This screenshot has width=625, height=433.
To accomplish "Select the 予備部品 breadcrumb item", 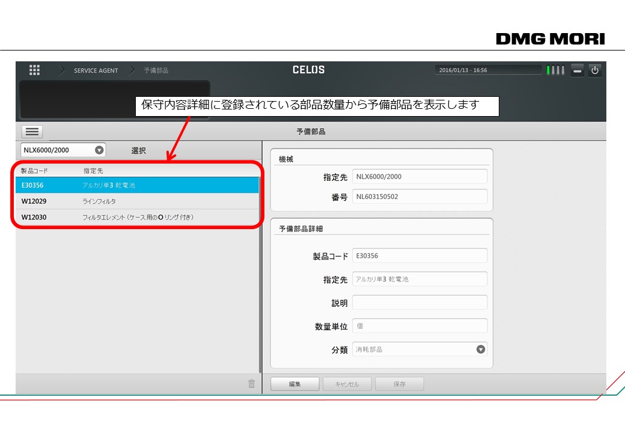I will coord(156,70).
